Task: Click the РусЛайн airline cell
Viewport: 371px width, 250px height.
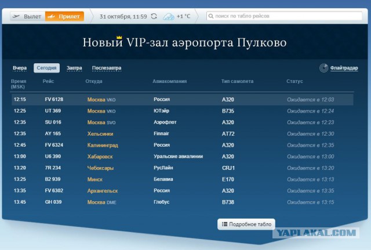Action: coord(163,168)
